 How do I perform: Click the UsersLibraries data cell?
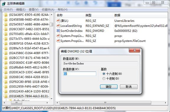click(x=124, y=21)
